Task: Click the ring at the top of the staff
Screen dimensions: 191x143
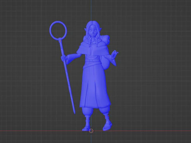Action: pos(58,30)
